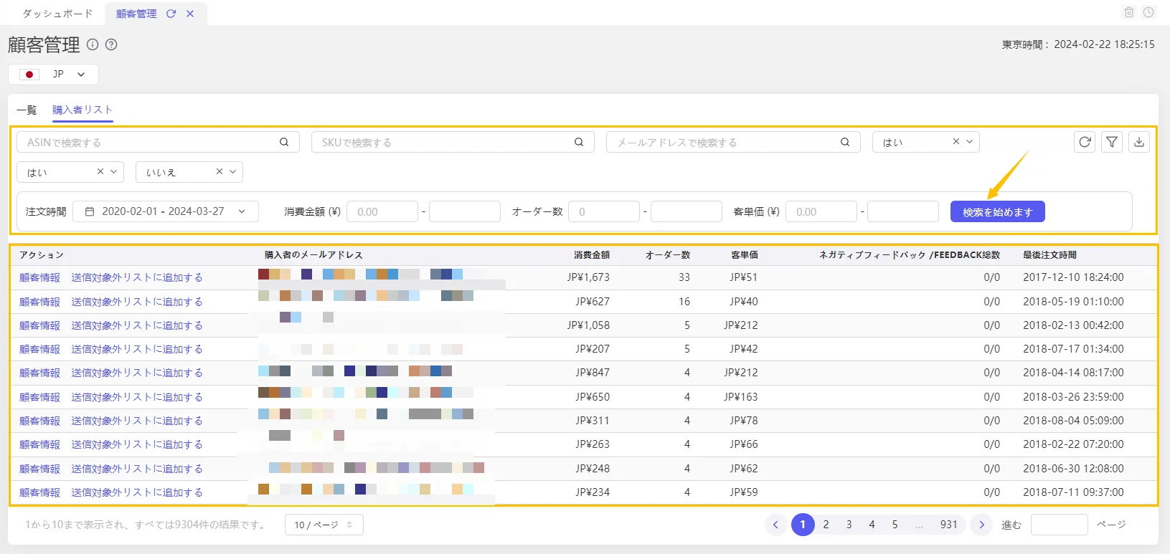1170x554 pixels.
Task: Expand the pagination ellipsis between 5 and 931
Action: (x=919, y=525)
